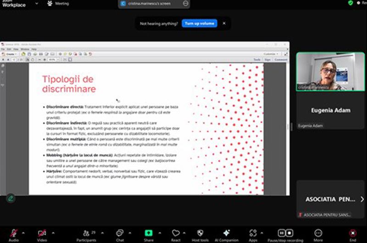Click the More options icon
This screenshot has height=243, width=367.
point(318,233)
